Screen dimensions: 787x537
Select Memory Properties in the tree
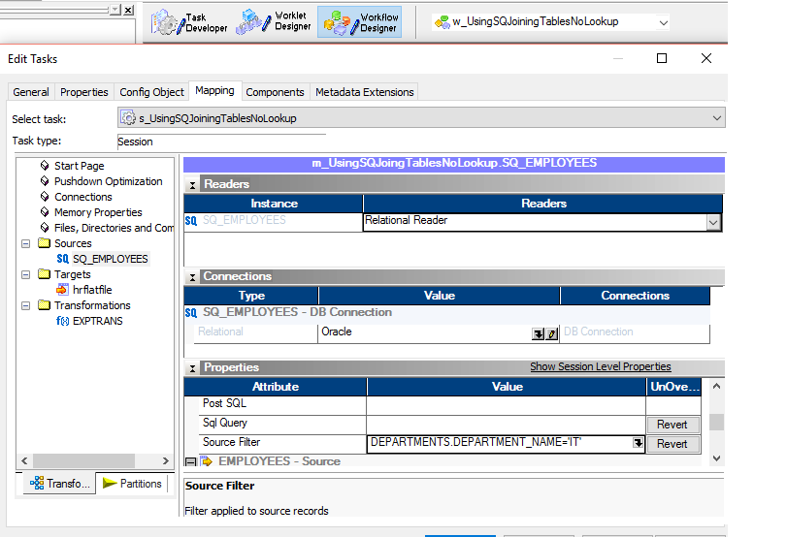pos(98,212)
